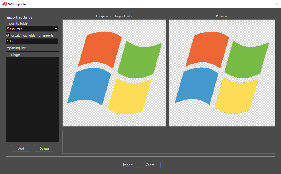Cancel the SVG import
281x174 pixels.
pyautogui.click(x=150, y=165)
